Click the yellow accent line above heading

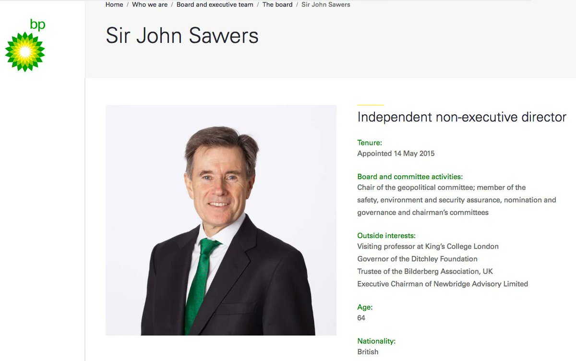click(371, 105)
